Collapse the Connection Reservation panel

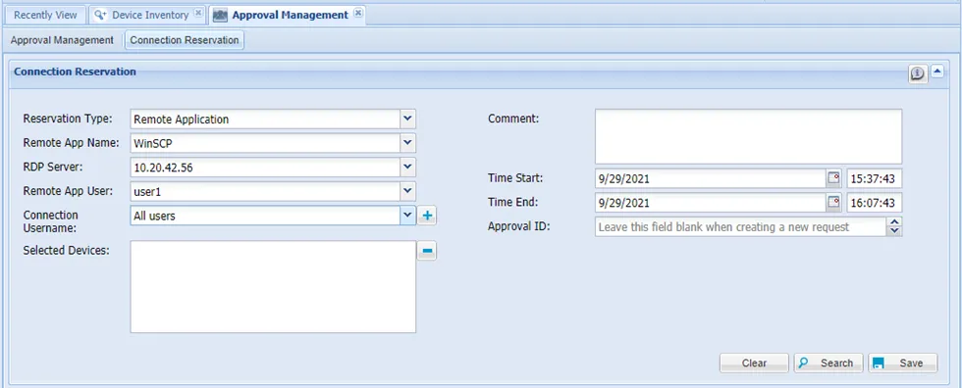coord(936,72)
